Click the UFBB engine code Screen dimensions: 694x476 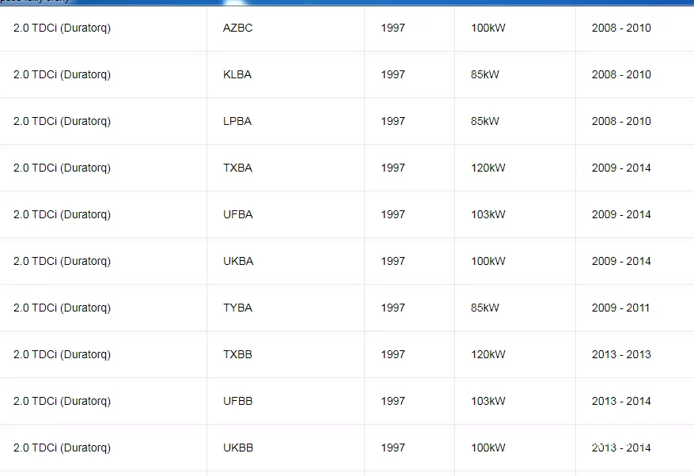tap(237, 401)
